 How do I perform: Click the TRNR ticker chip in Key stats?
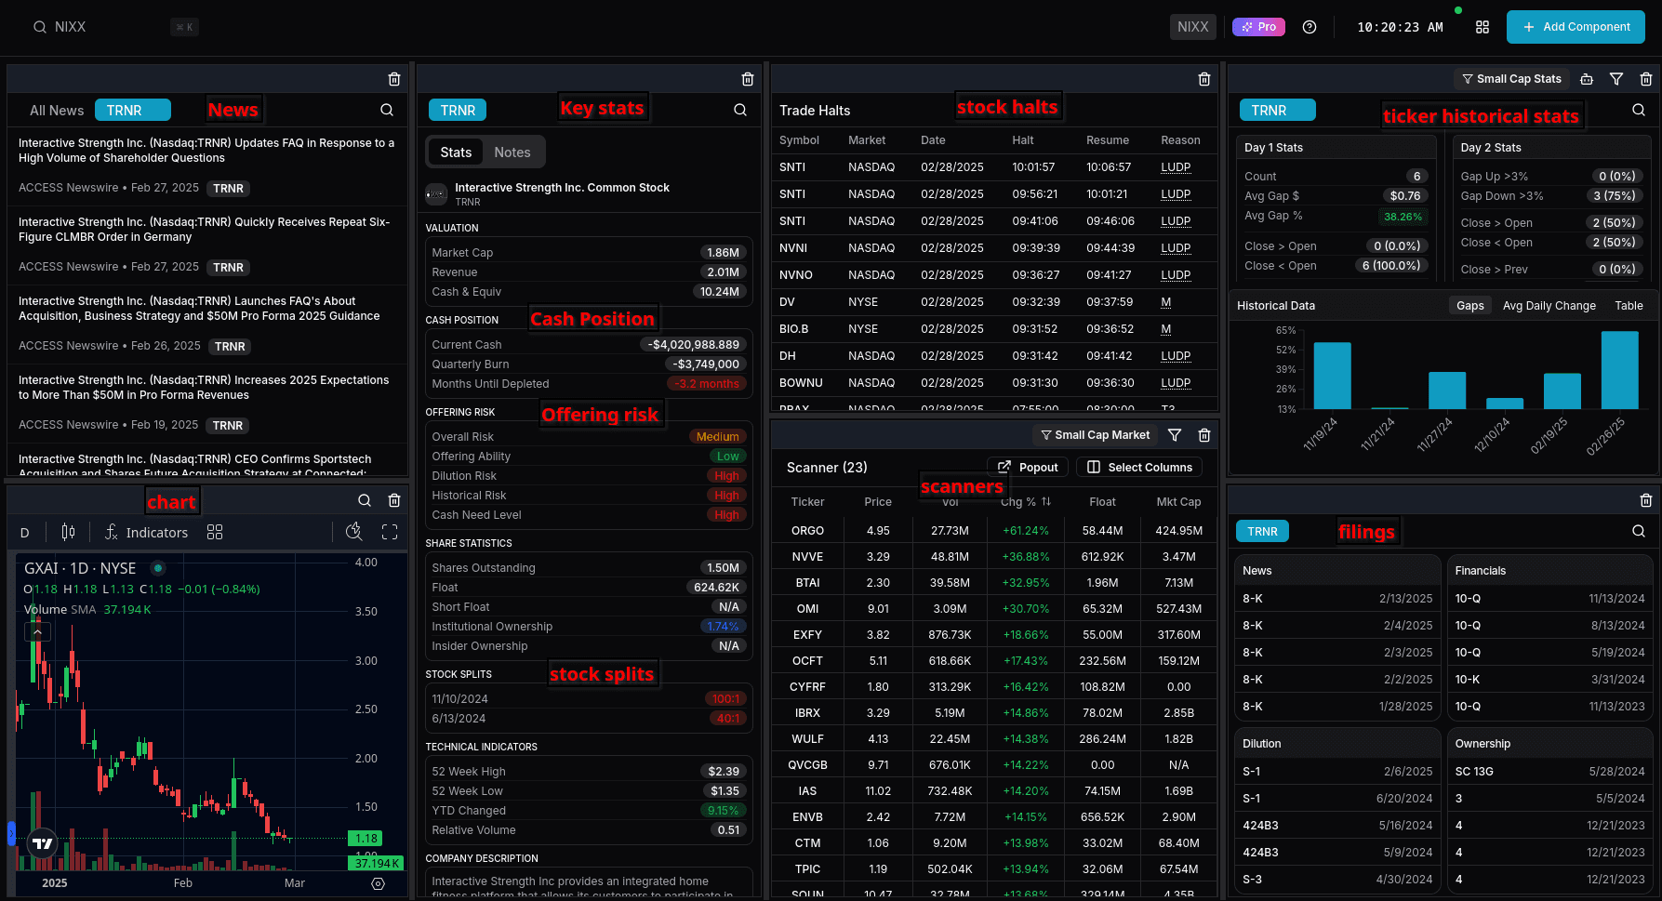pos(458,110)
